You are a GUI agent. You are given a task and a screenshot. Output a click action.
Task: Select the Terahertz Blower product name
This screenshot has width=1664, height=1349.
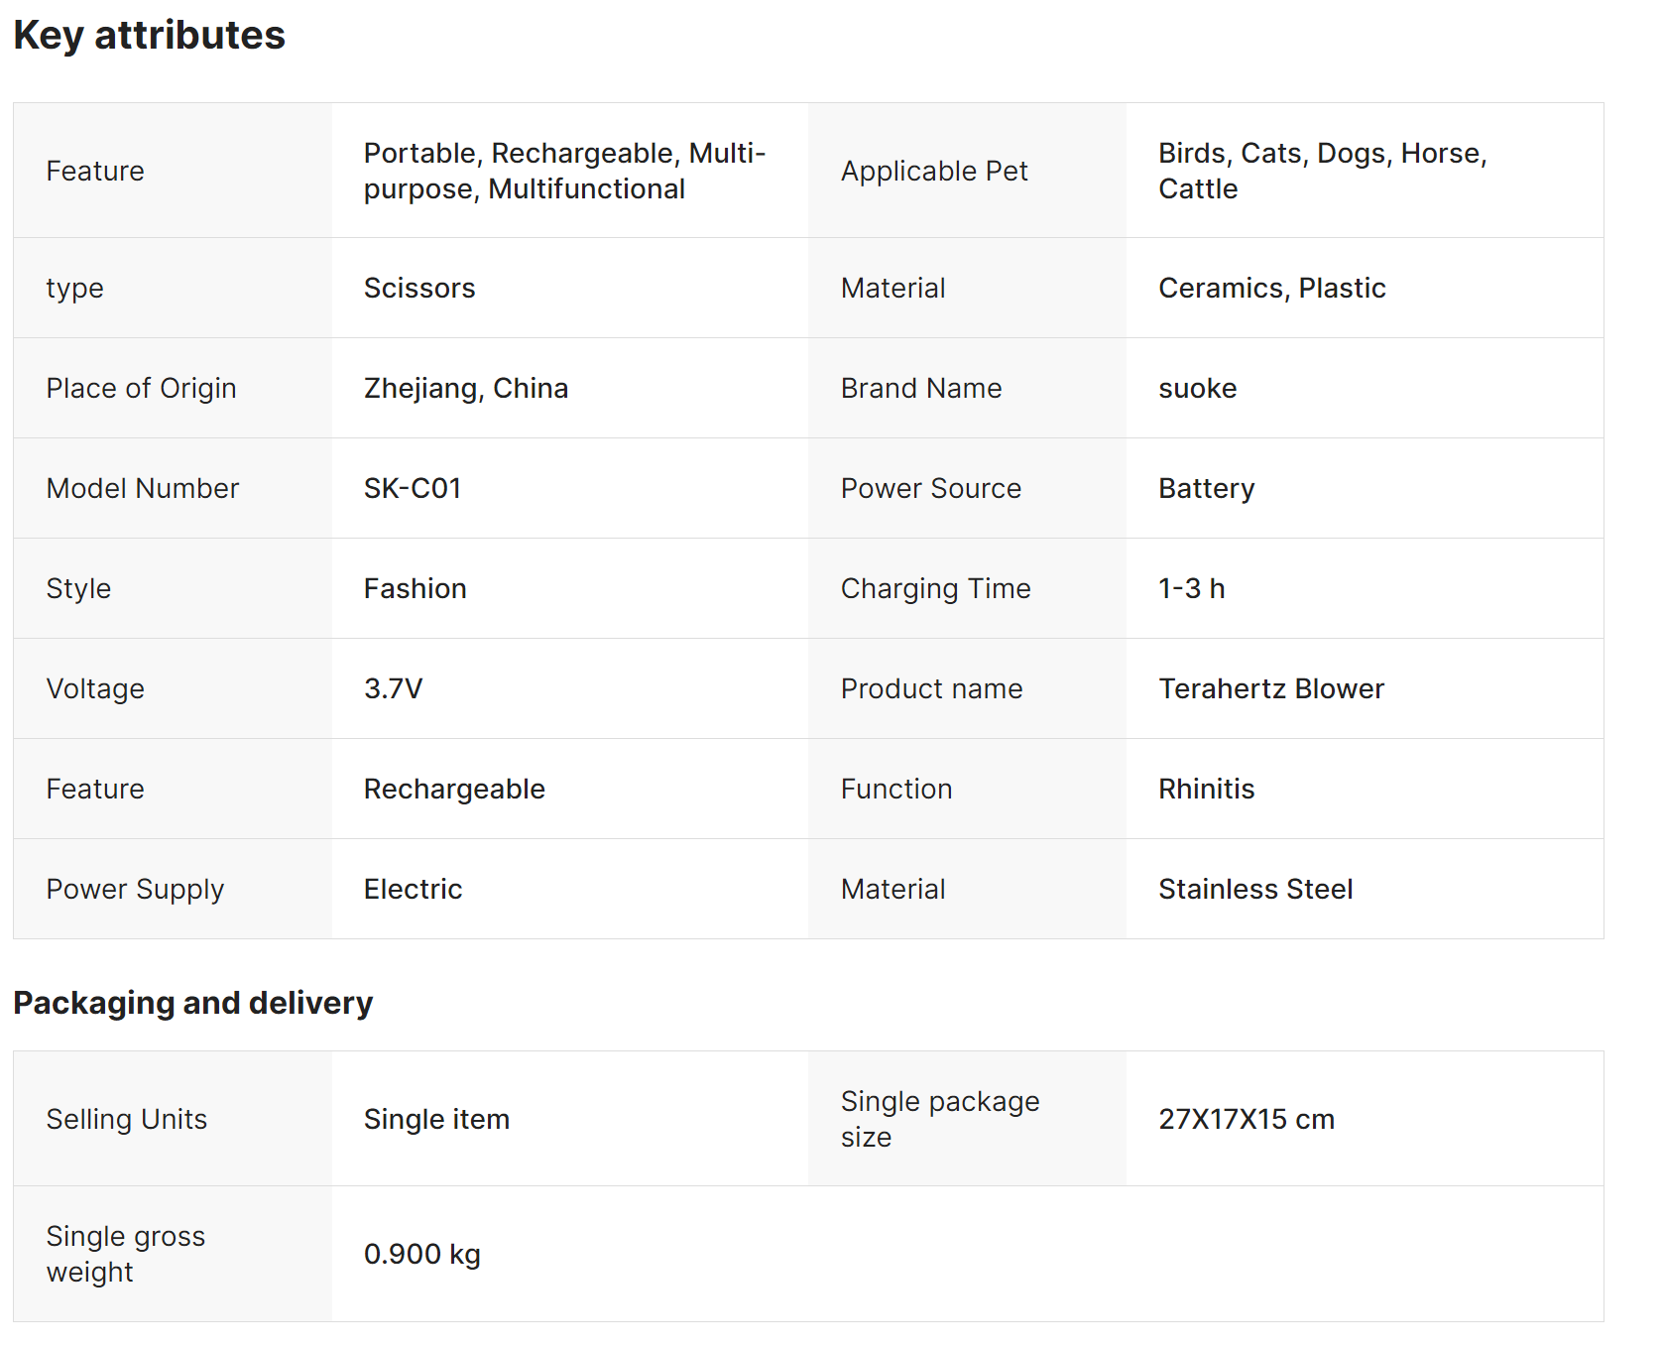[1270, 688]
